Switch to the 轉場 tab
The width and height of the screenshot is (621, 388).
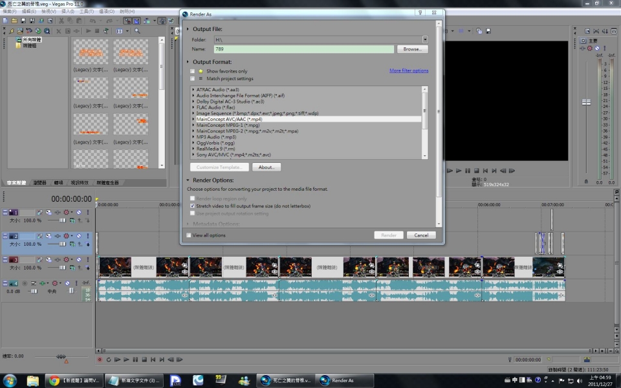tap(58, 183)
